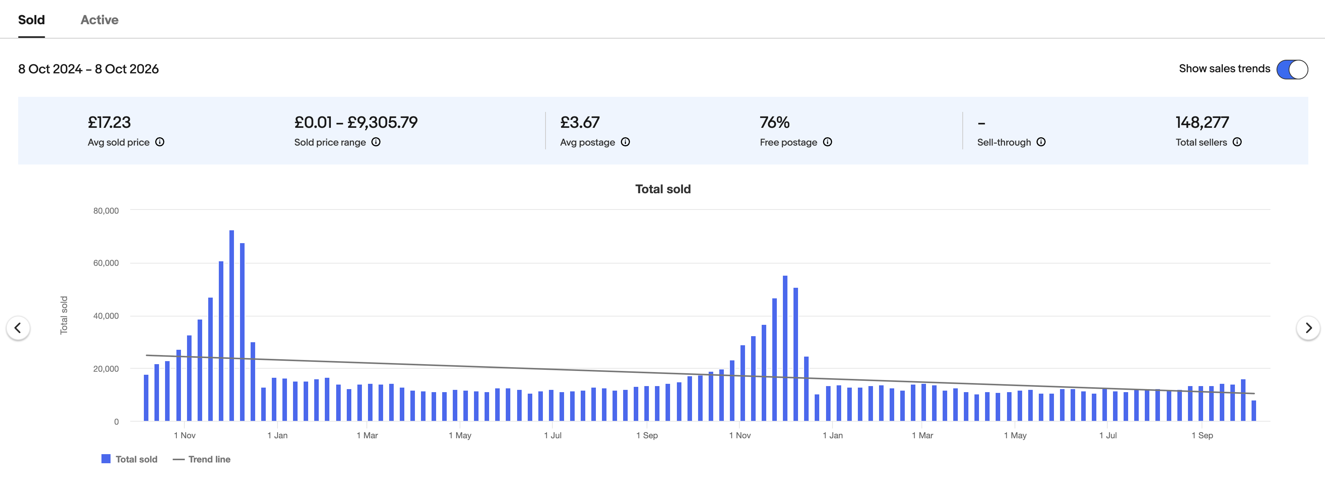The image size is (1325, 481).
Task: Select the £17.23 average sold price value
Action: tap(109, 122)
